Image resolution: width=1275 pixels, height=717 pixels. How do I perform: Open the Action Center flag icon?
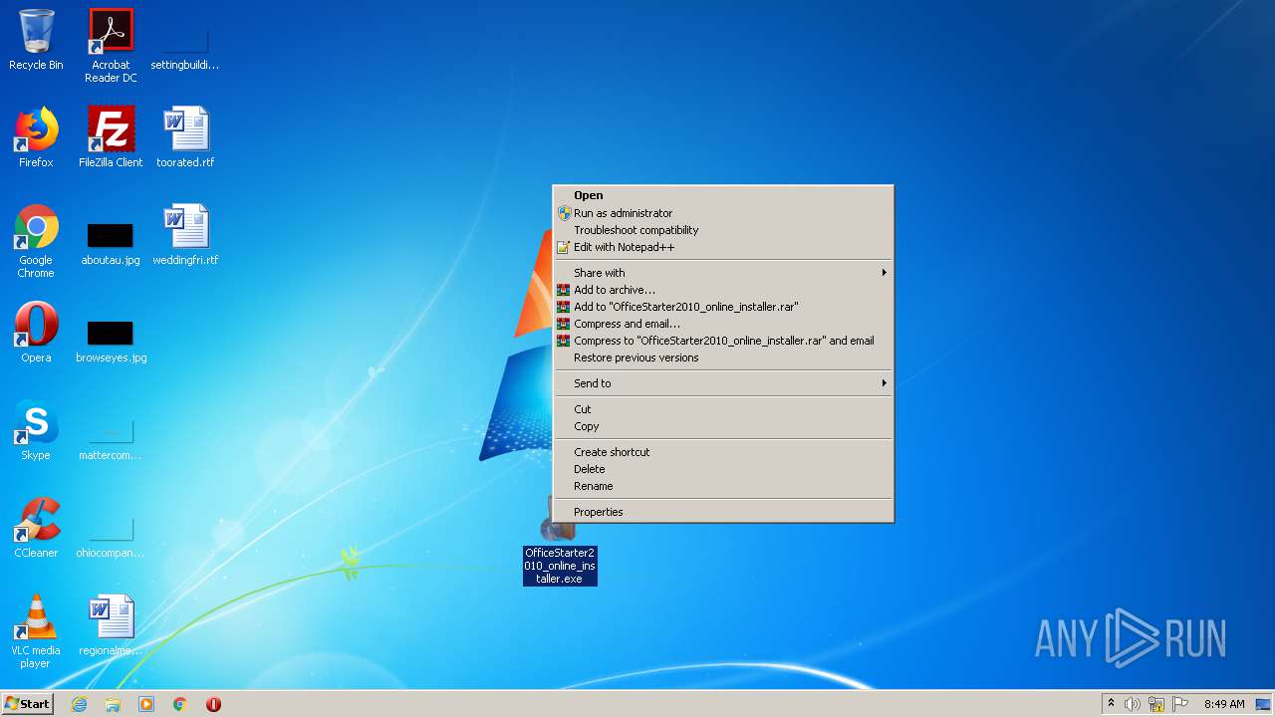[1180, 704]
